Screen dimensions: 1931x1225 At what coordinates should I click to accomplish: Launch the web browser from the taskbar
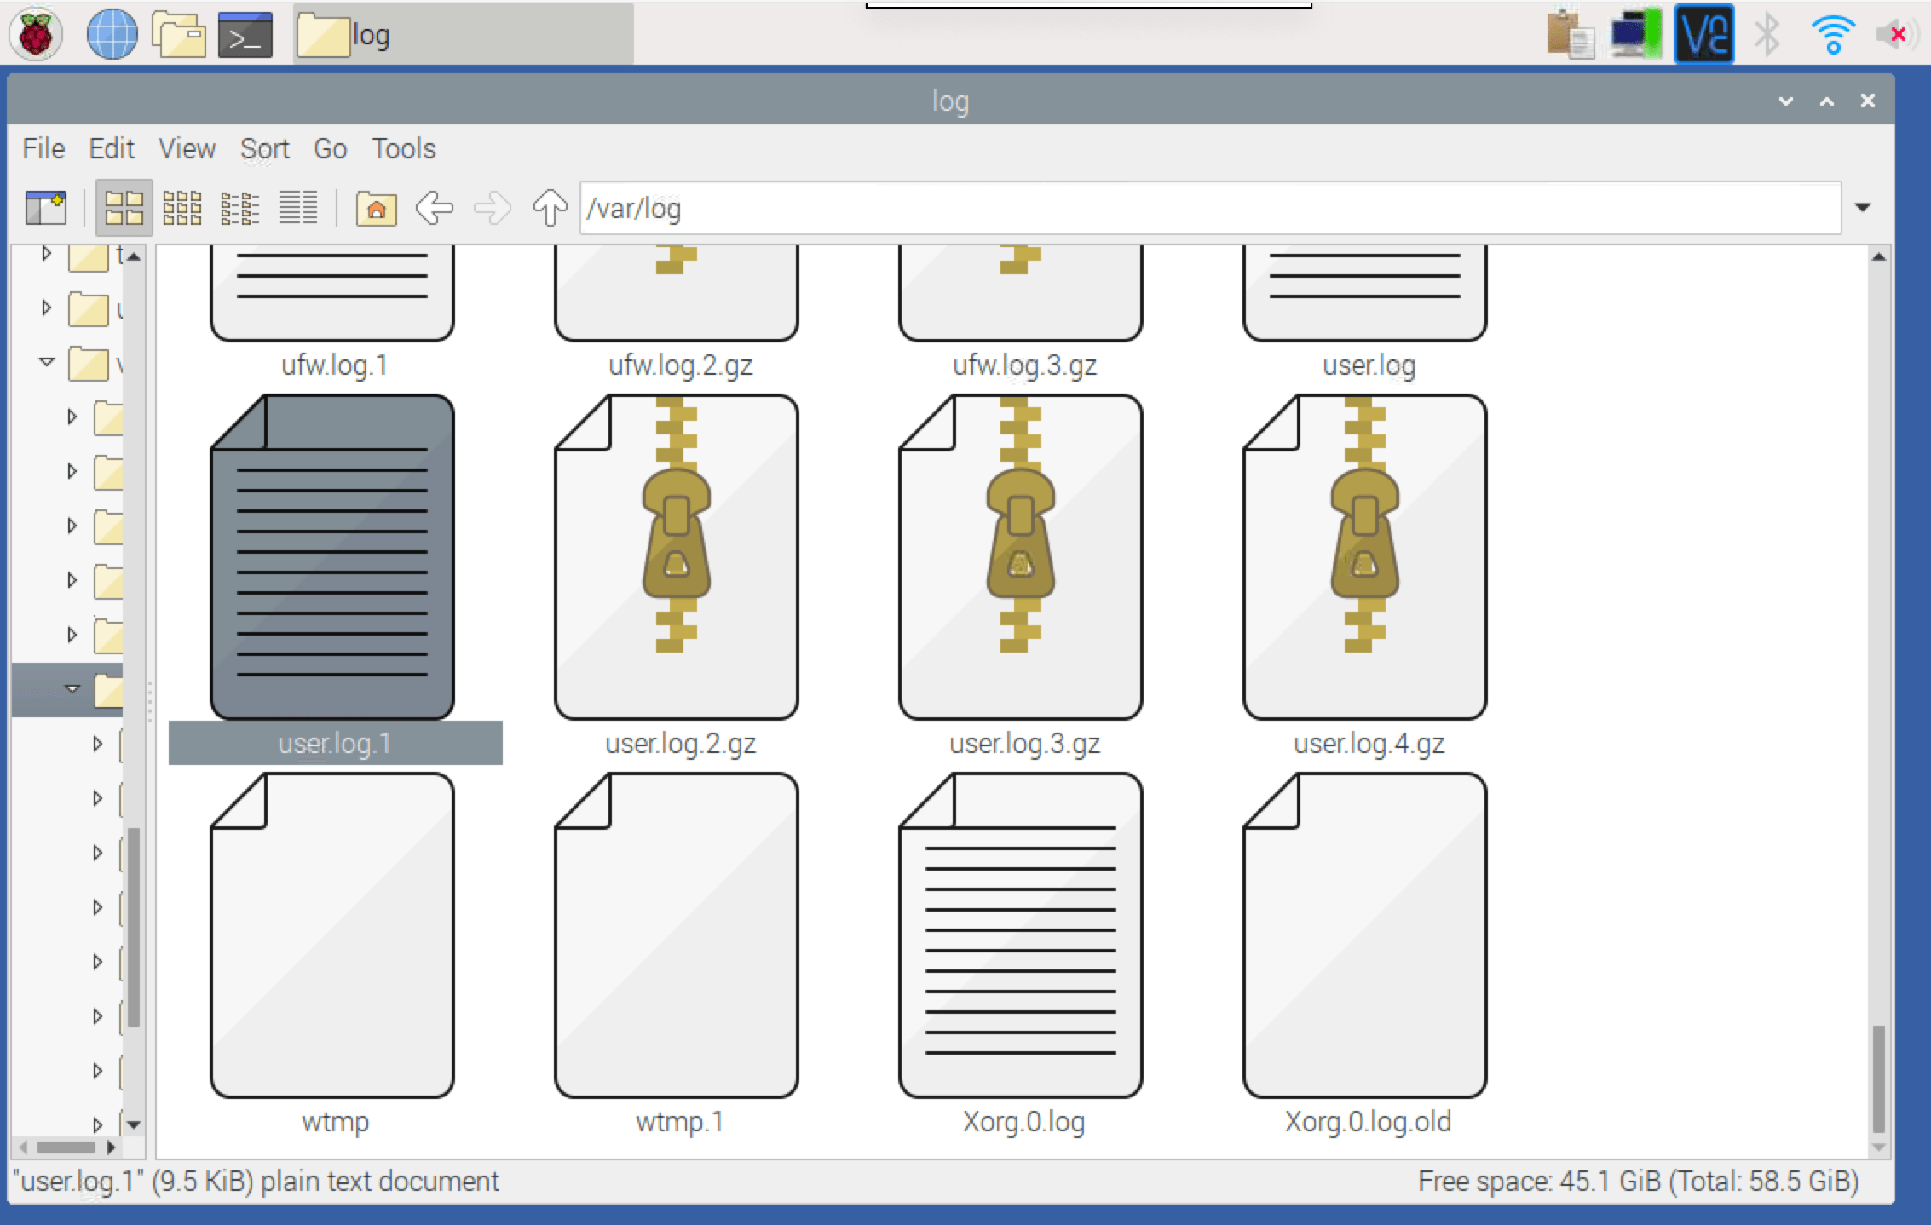click(x=113, y=34)
